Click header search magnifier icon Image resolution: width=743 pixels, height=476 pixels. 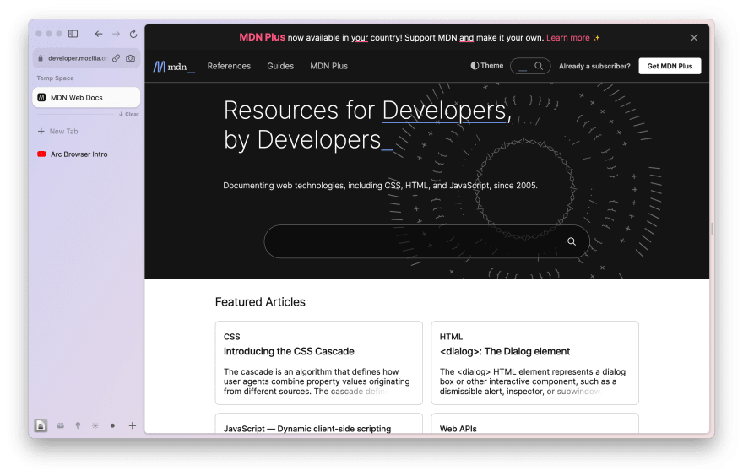click(539, 67)
